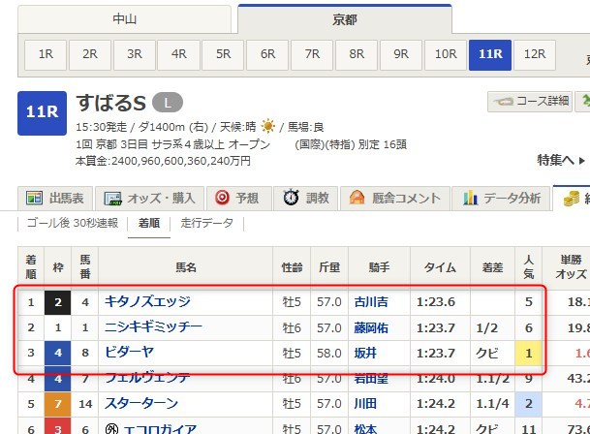
Task: Click the 着差 column header
Action: pyautogui.click(x=492, y=267)
